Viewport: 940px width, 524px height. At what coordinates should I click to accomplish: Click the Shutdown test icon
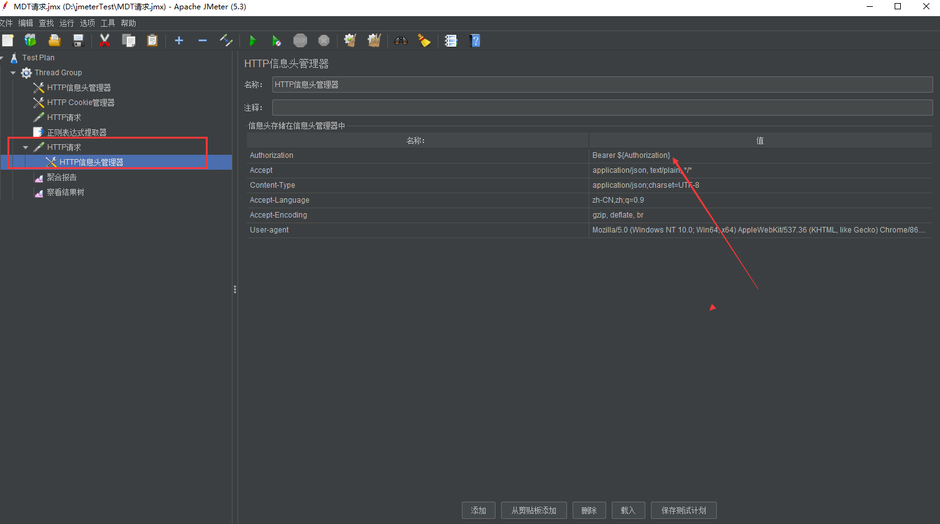pyautogui.click(x=324, y=40)
